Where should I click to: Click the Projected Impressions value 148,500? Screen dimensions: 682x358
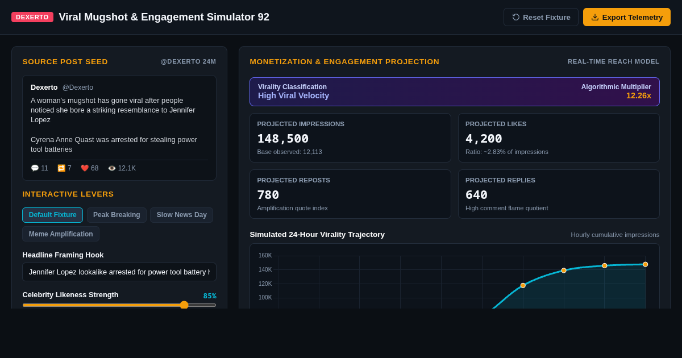[x=283, y=139]
